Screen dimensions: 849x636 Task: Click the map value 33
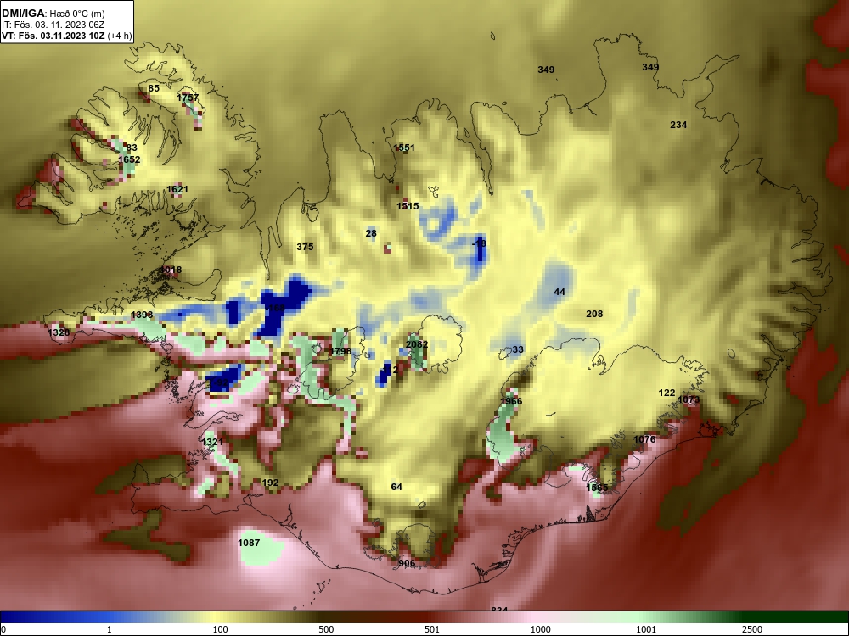[x=518, y=349]
